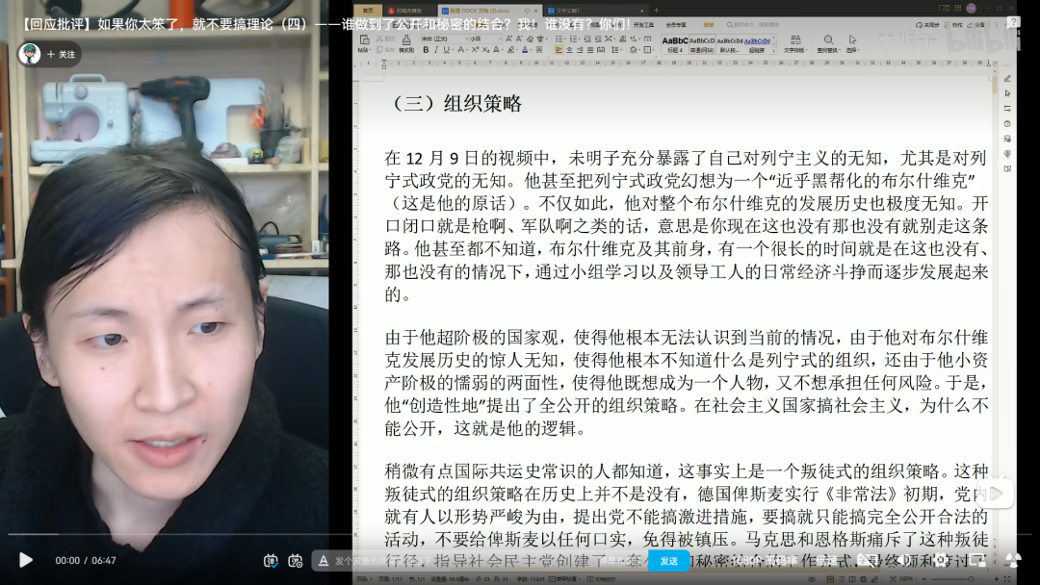Apply the 超链接 hyperlink style
The height and width of the screenshot is (585, 1040).
[757, 43]
